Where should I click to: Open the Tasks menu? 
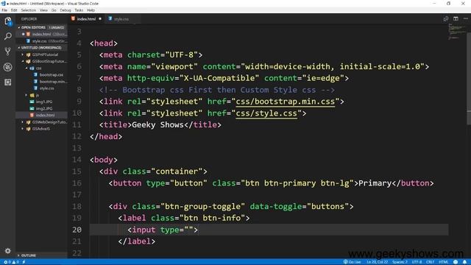click(x=79, y=10)
